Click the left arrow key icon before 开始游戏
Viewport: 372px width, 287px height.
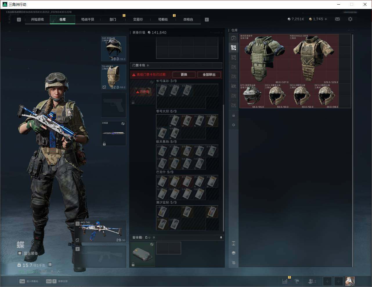(19, 19)
